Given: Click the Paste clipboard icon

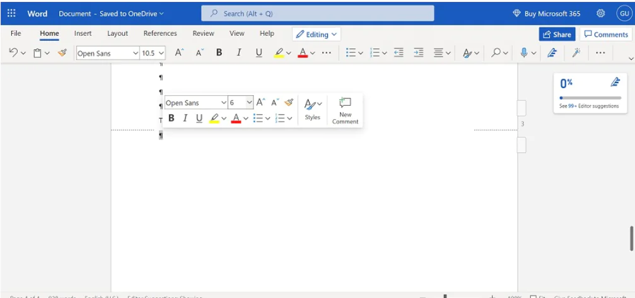Looking at the screenshot, I should coord(38,53).
